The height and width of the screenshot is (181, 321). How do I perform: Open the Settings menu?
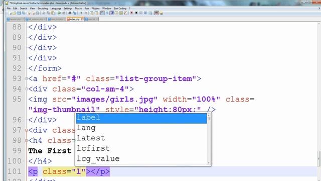pyautogui.click(x=68, y=9)
